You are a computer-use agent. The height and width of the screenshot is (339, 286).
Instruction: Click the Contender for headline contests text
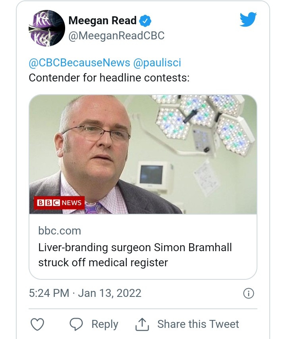[x=109, y=77]
